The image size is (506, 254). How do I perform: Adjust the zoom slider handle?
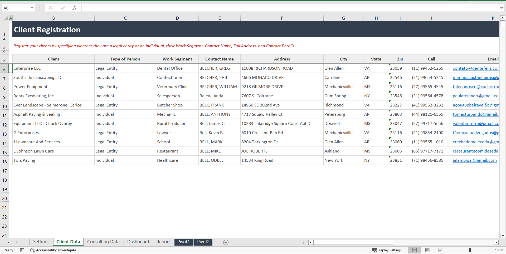[470, 250]
